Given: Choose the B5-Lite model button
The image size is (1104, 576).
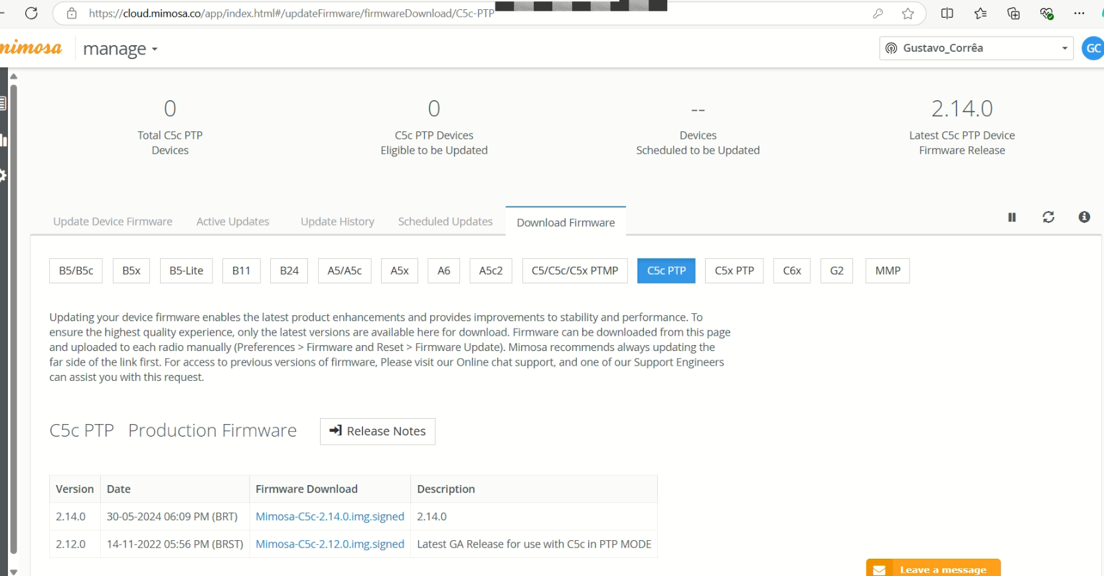Looking at the screenshot, I should pos(187,271).
